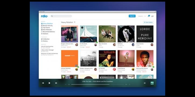Click the Recent Activity sidebar icon

coord(42,26)
